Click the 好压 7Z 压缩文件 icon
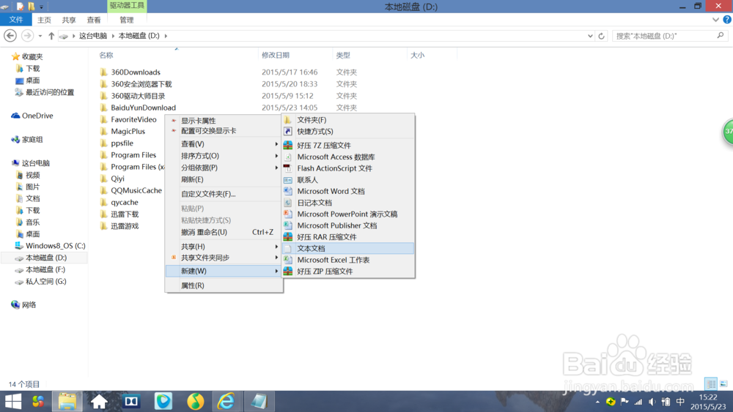This screenshot has width=733, height=412. (288, 145)
